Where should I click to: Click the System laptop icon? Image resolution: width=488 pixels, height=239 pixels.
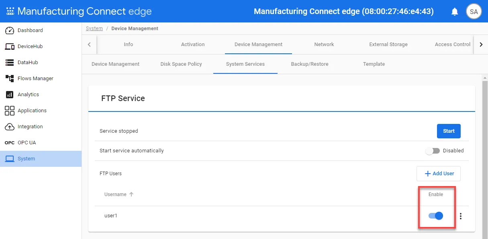click(10, 159)
